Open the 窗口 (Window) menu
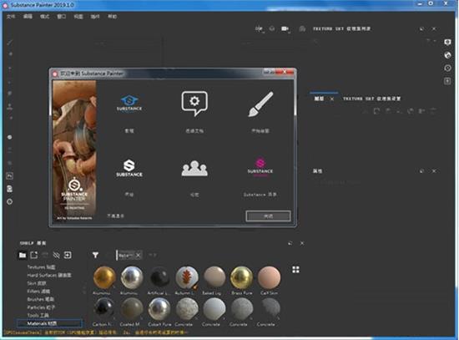Screen dimensions: 459x340 pos(62,17)
